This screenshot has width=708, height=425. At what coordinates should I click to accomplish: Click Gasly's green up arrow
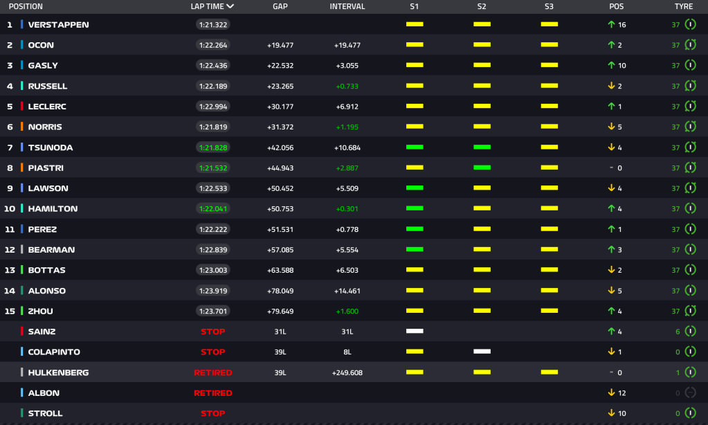point(611,65)
